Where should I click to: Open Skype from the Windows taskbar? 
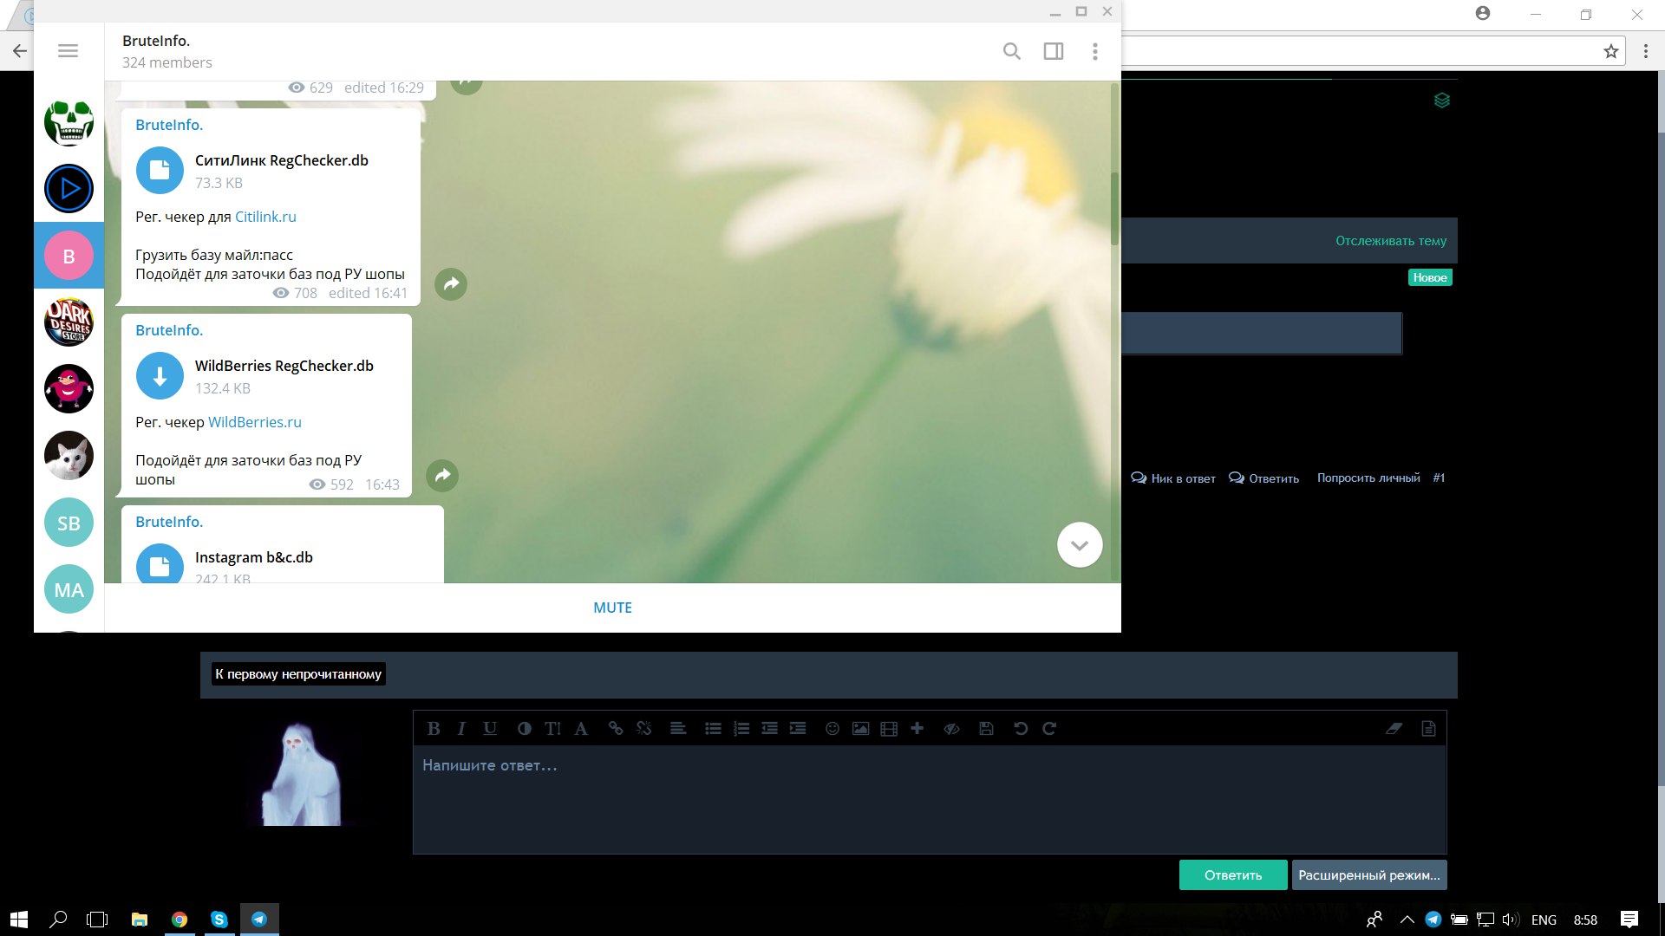tap(219, 920)
